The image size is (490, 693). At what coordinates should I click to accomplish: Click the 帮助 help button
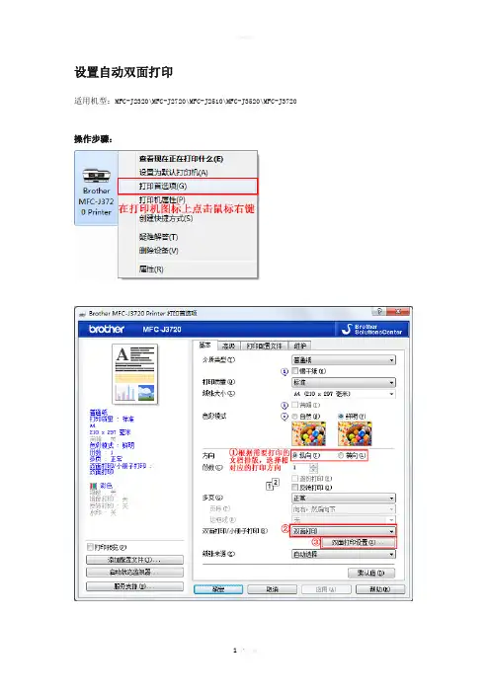(380, 589)
